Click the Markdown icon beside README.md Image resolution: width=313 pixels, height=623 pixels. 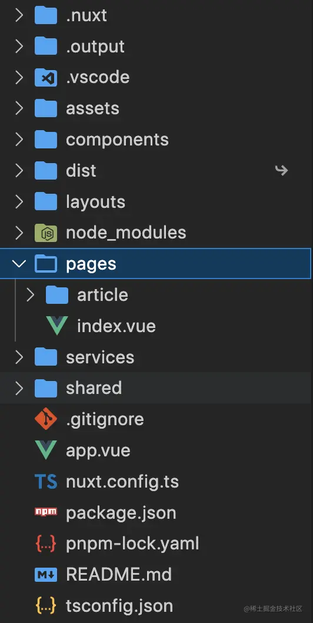pyautogui.click(x=46, y=575)
